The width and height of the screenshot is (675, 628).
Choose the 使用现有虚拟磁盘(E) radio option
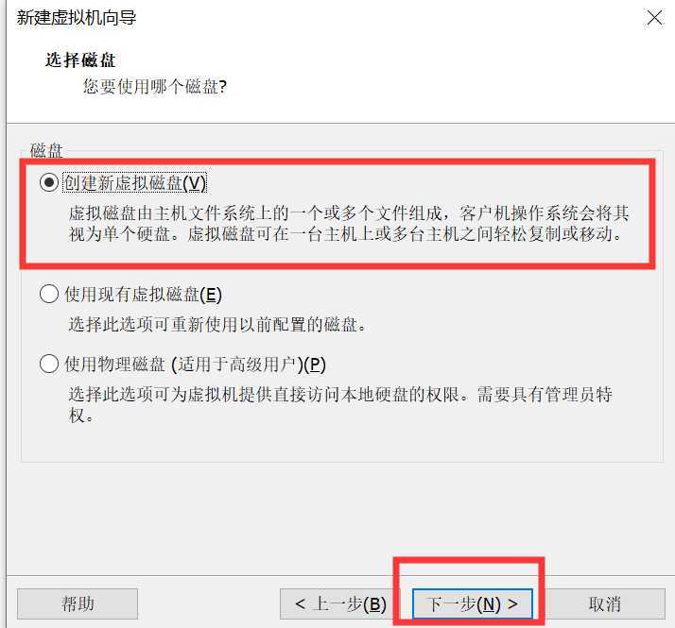[x=48, y=295]
